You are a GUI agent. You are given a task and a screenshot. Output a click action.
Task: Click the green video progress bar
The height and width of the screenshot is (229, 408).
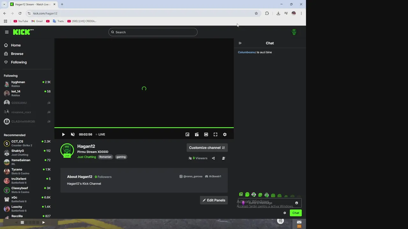144,128
